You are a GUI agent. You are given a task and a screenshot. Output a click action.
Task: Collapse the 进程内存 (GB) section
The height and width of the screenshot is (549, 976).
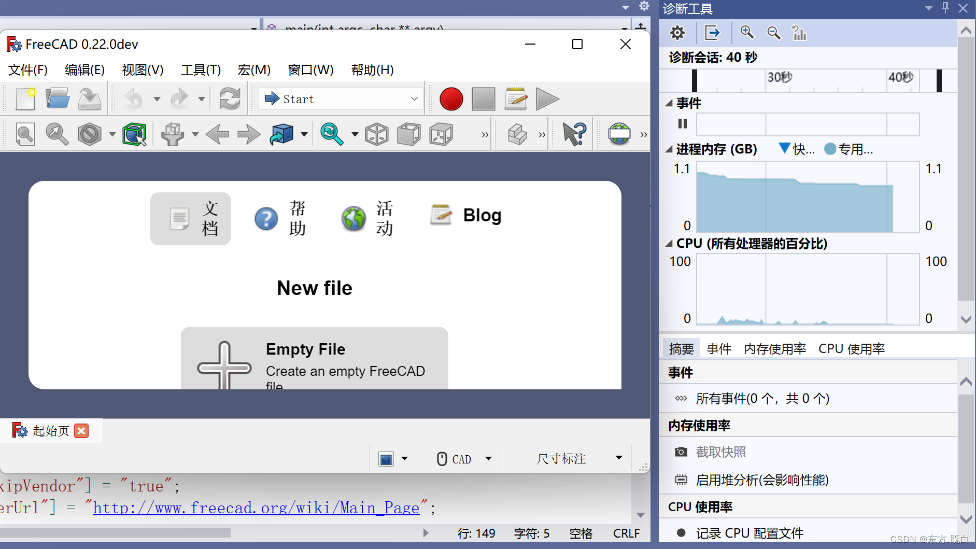(x=670, y=149)
